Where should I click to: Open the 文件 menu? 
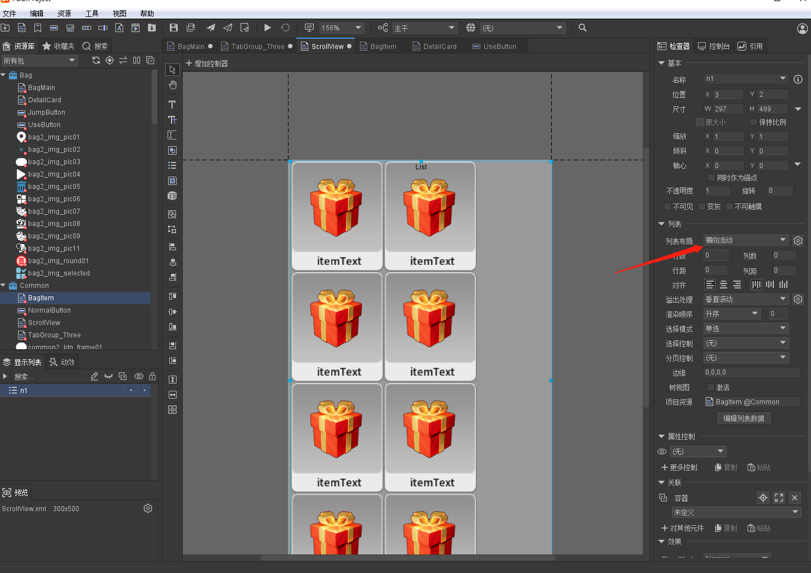click(10, 13)
